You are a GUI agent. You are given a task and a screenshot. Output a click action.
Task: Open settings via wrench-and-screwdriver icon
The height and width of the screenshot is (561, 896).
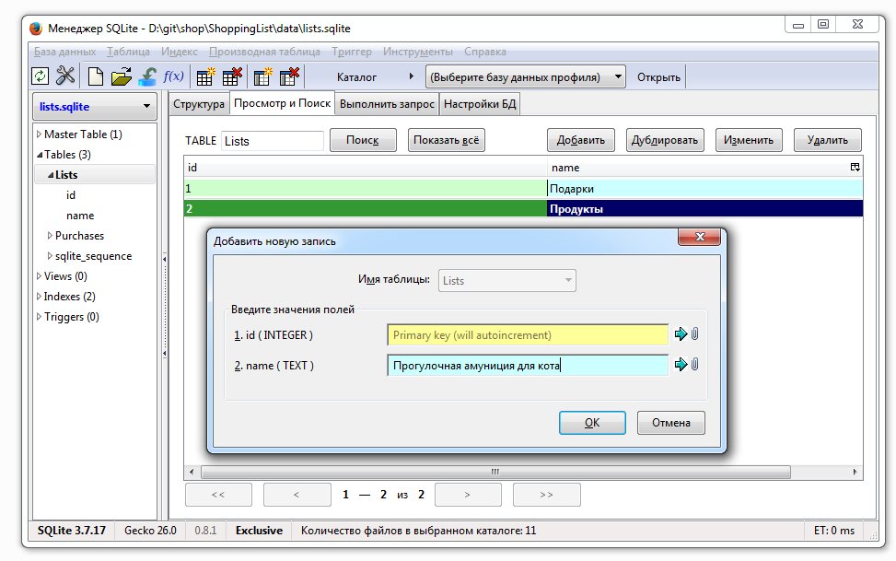[65, 76]
